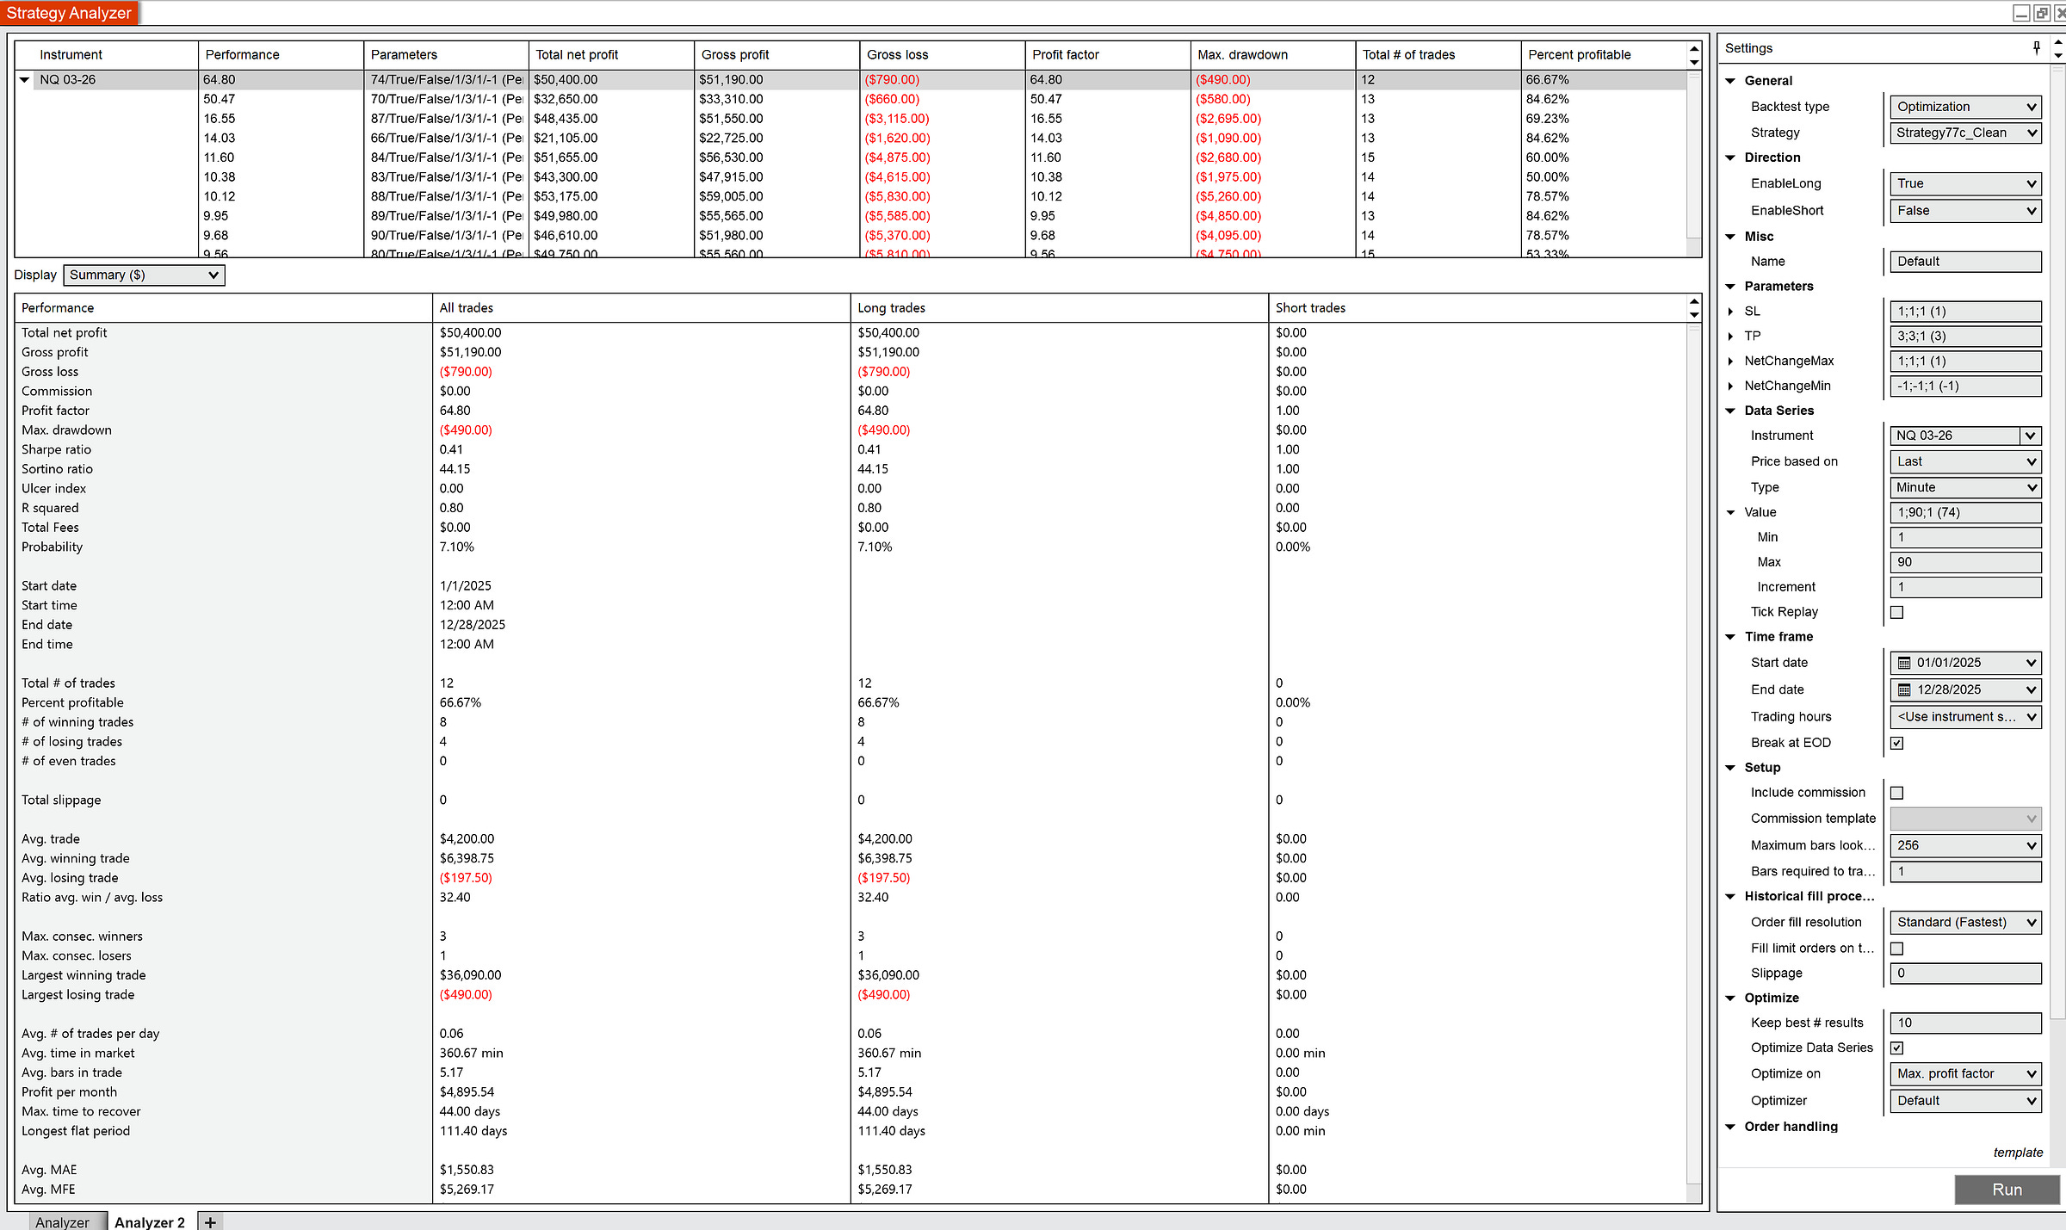Screen dimensions: 2066x1230
Task: Collapse the NQ 03-26 instrument row arrow
Action: tap(25, 80)
